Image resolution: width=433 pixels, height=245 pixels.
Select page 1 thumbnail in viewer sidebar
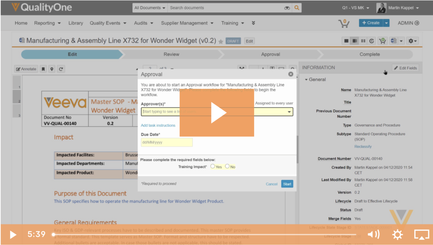tap(17, 82)
